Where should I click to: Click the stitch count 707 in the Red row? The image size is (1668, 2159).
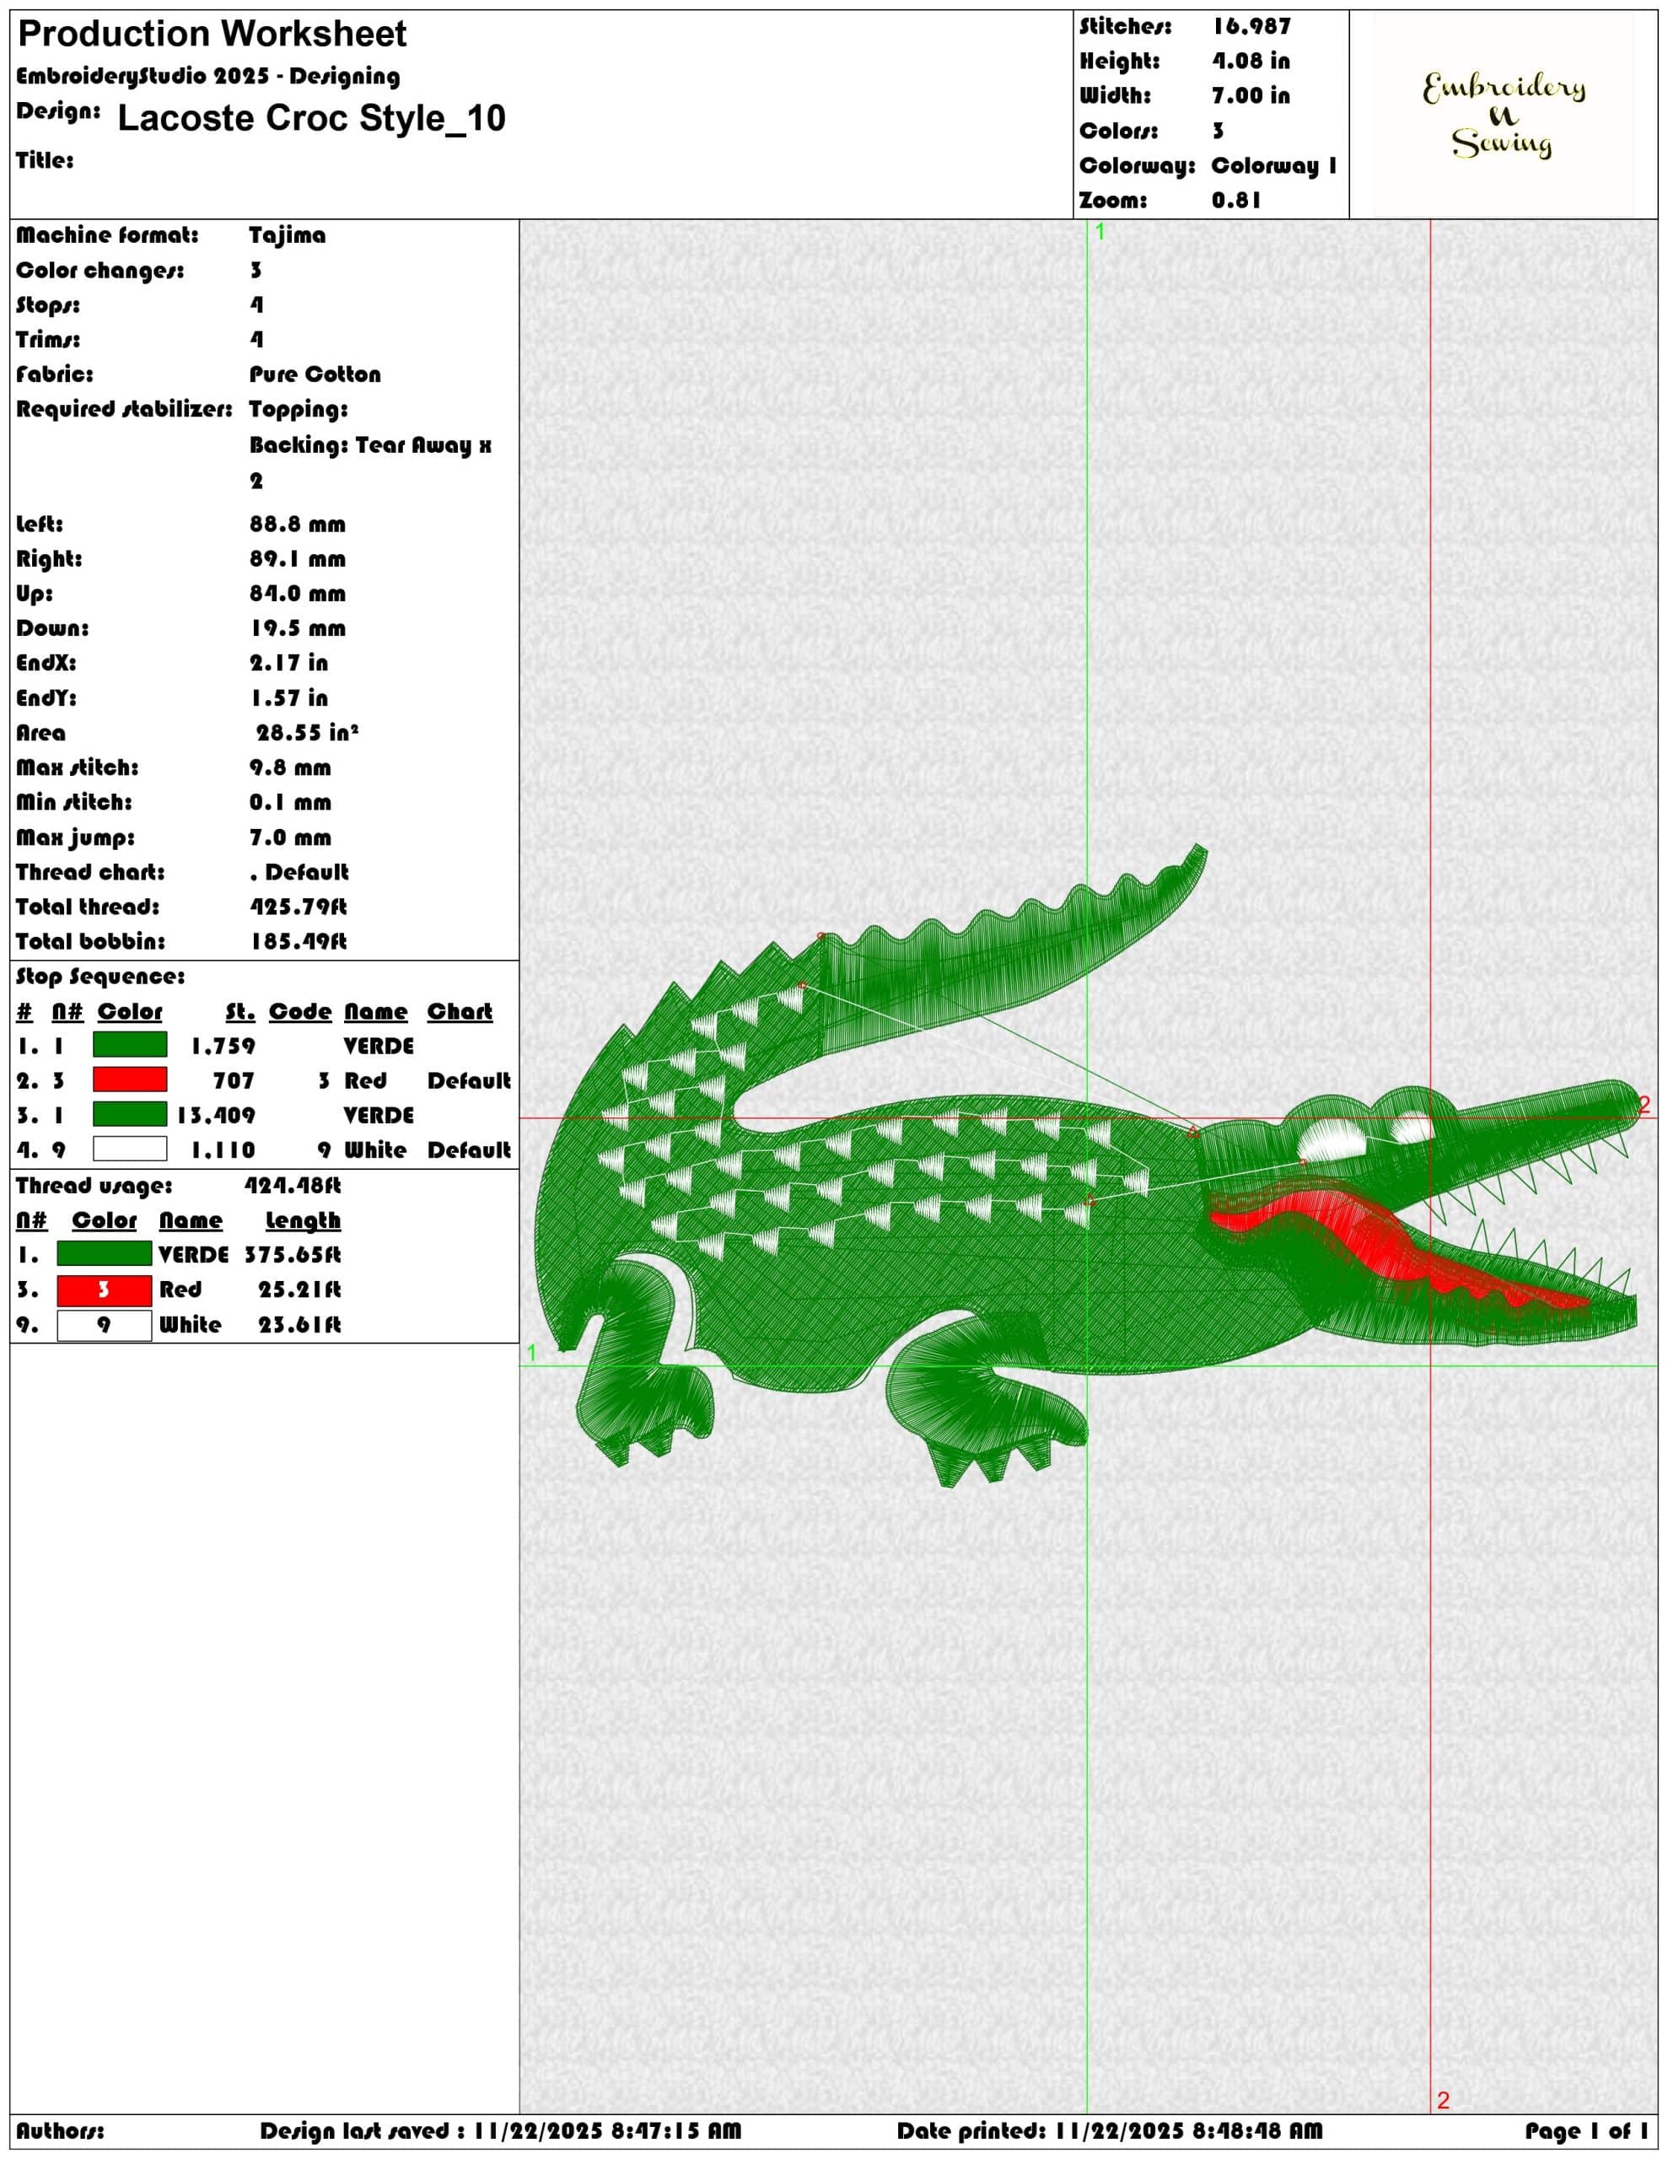pos(234,1080)
